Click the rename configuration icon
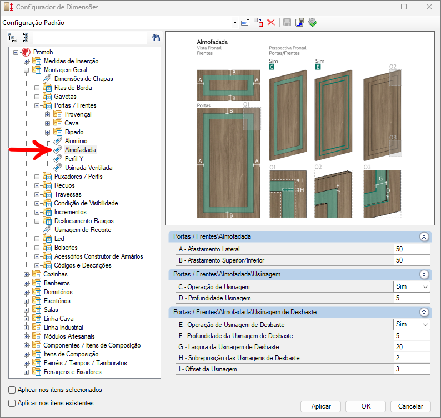The height and width of the screenshot is (418, 441). [245, 23]
